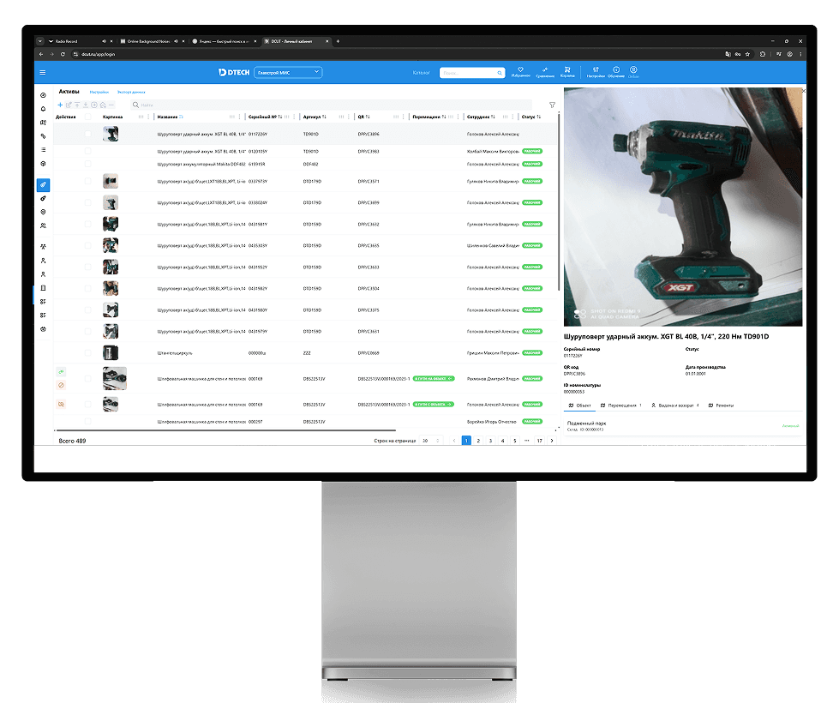The width and height of the screenshot is (839, 703).
Task: Click Найти search field above the table
Action: click(x=332, y=105)
